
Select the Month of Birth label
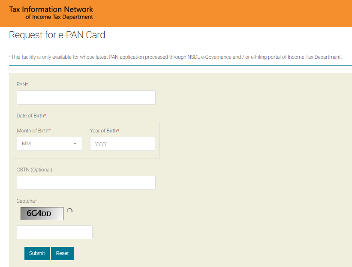tap(33, 131)
